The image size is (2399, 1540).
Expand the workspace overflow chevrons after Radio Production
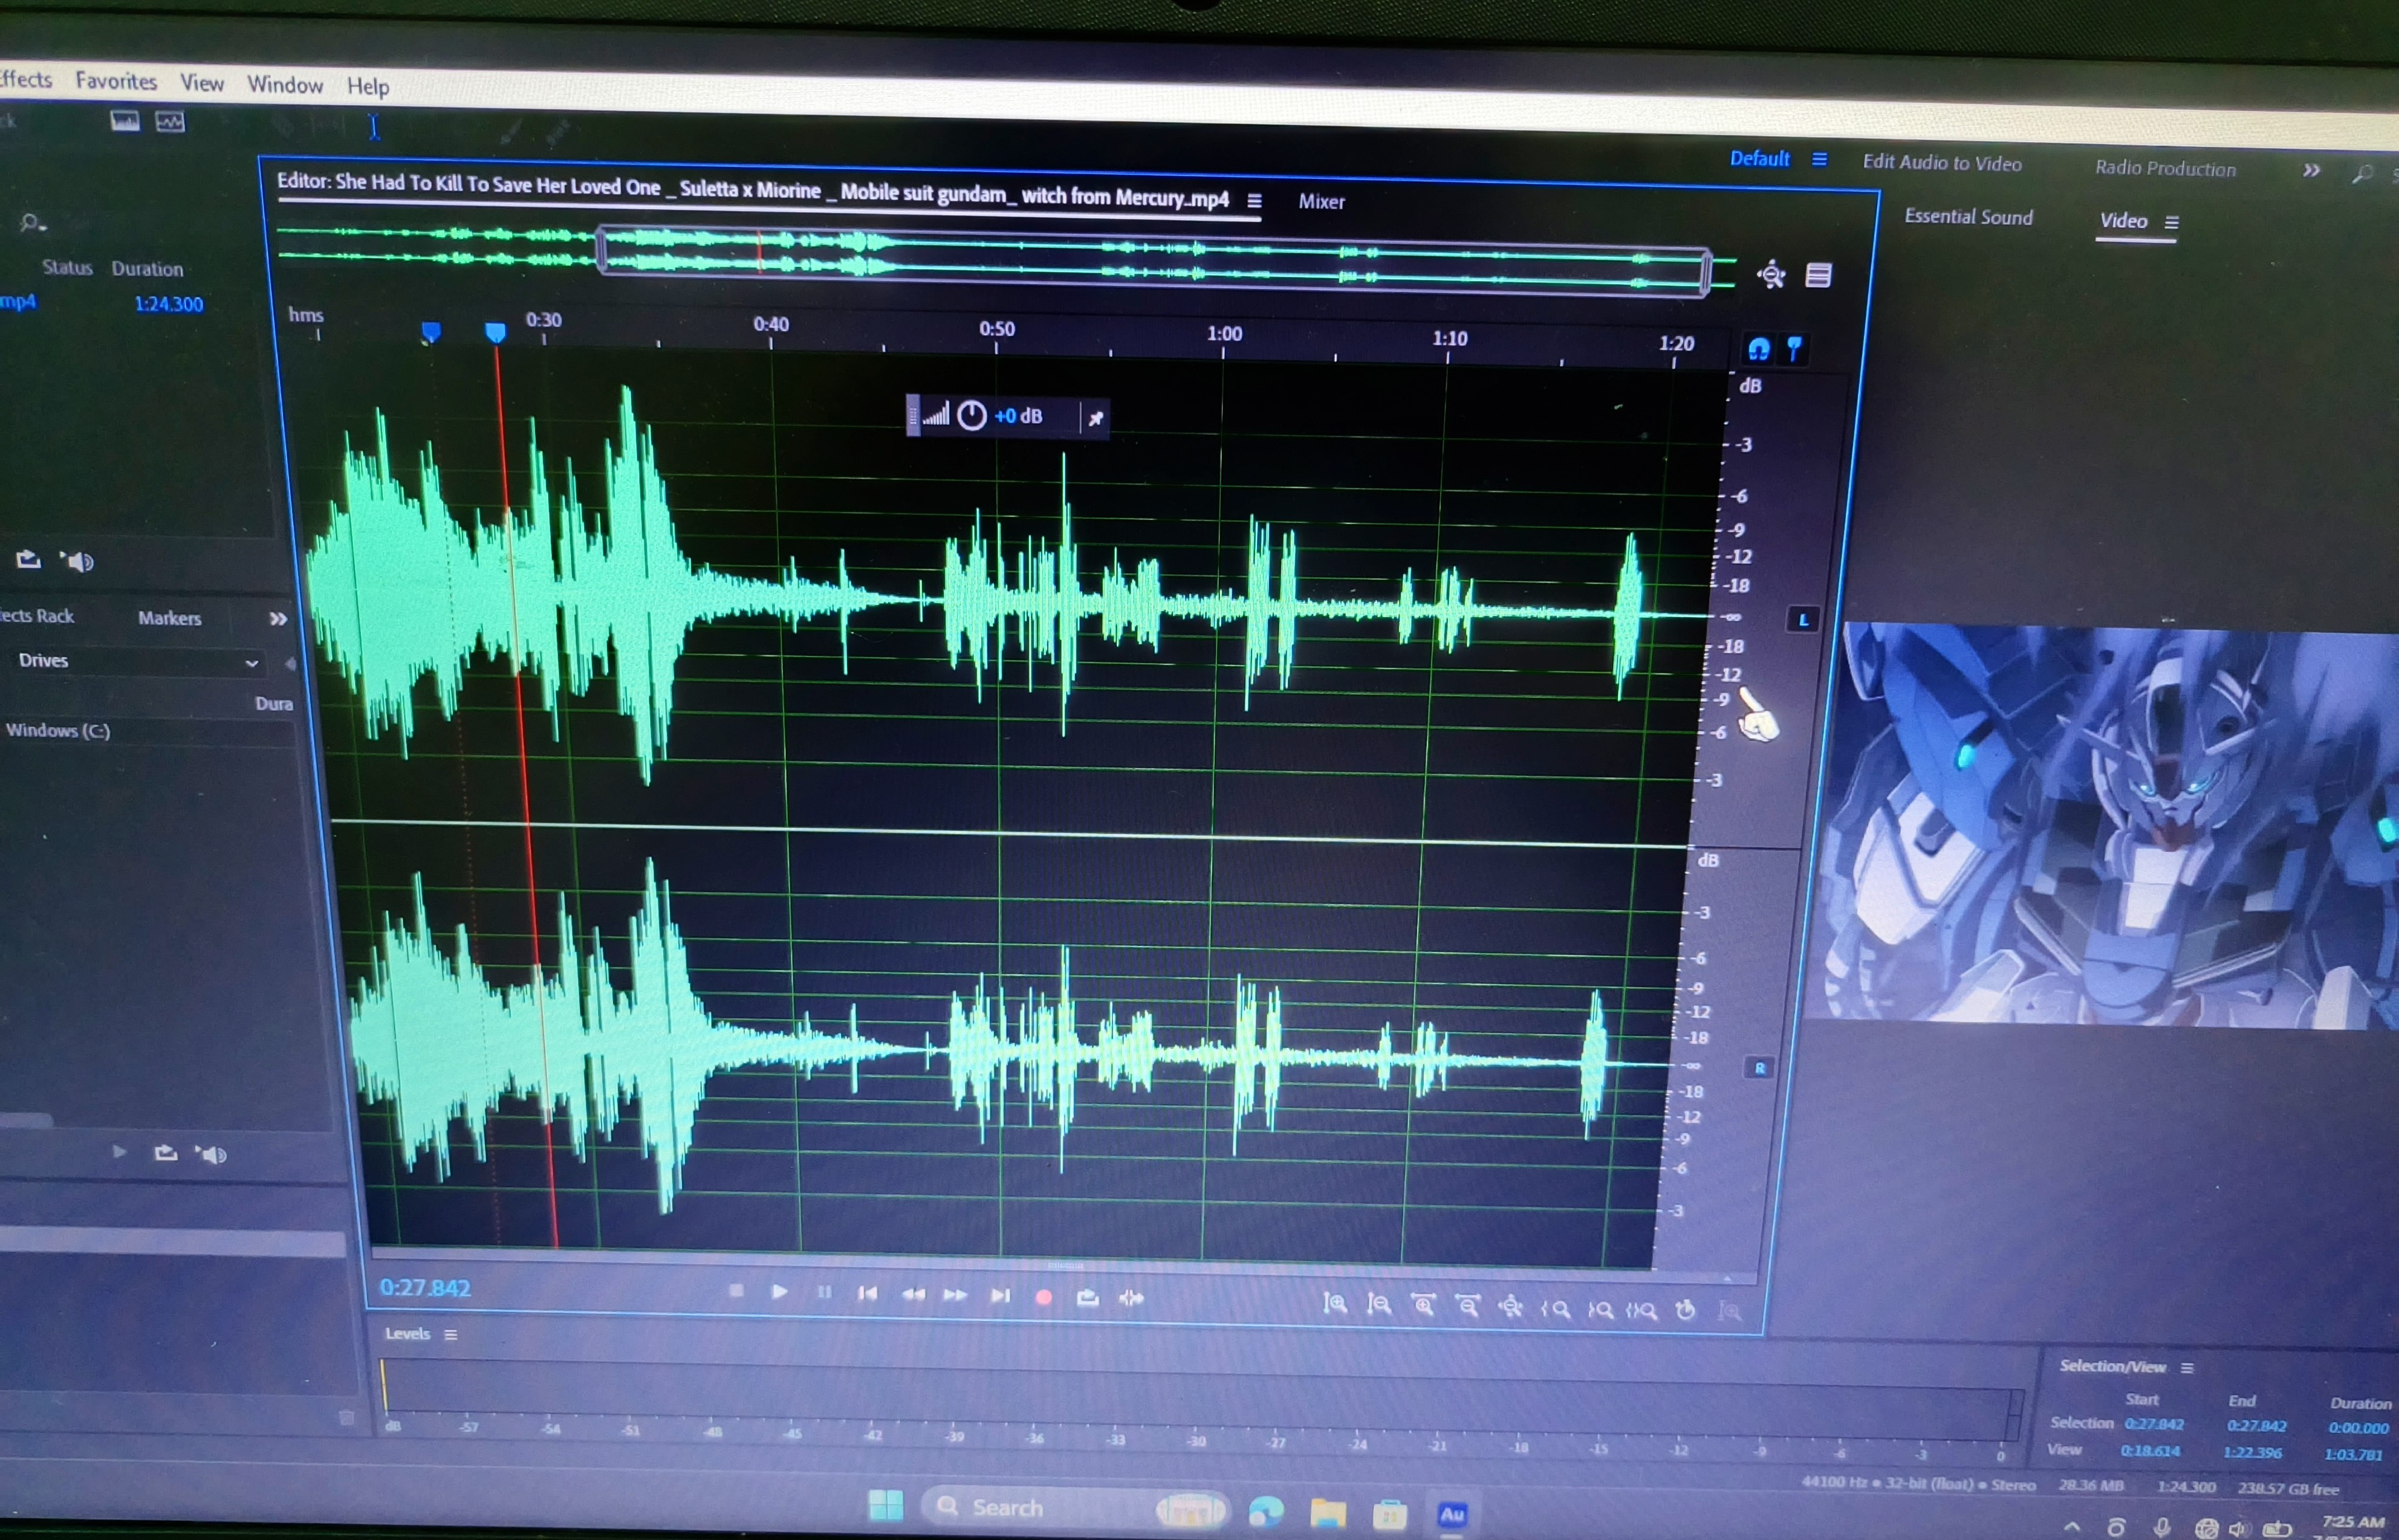tap(2311, 171)
